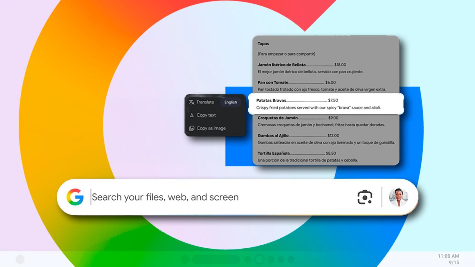Open the user profile avatar

point(398,197)
